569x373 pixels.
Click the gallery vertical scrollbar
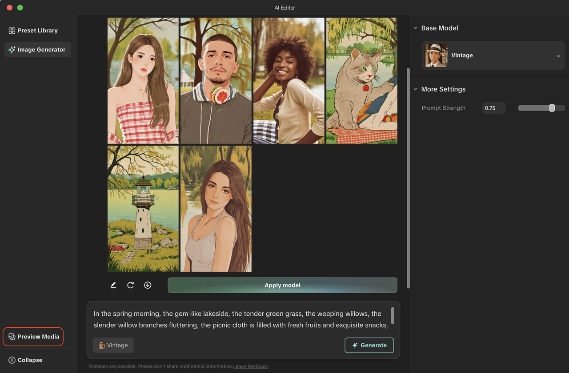point(408,178)
